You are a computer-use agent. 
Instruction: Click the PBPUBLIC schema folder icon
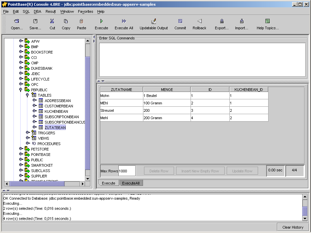[27, 90]
